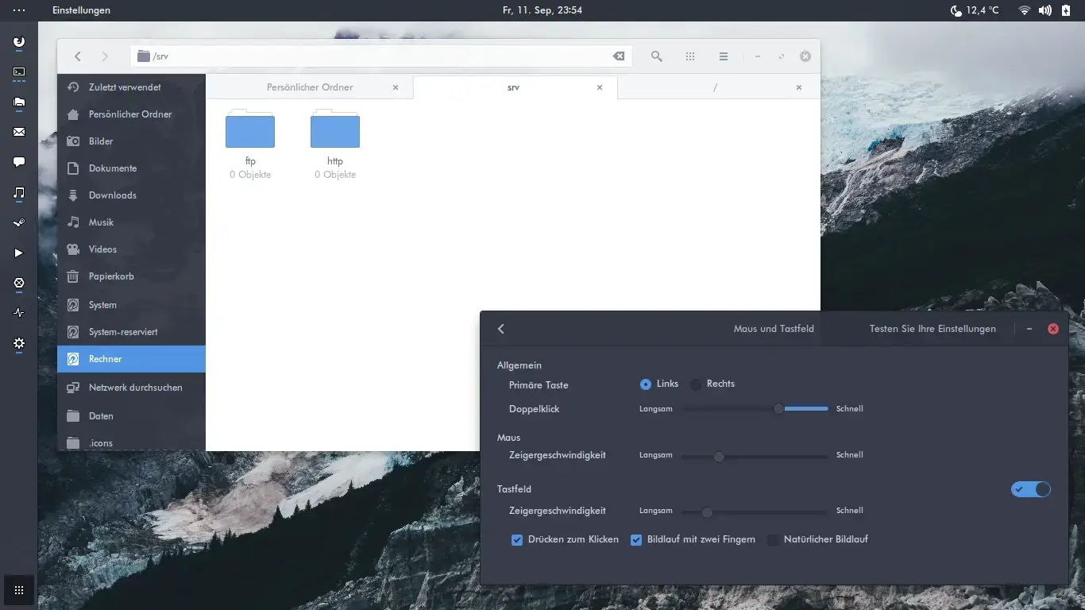
Task: Switch to the / tab
Action: click(x=715, y=87)
